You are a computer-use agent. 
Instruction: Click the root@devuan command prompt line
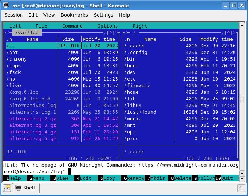click(121, 171)
